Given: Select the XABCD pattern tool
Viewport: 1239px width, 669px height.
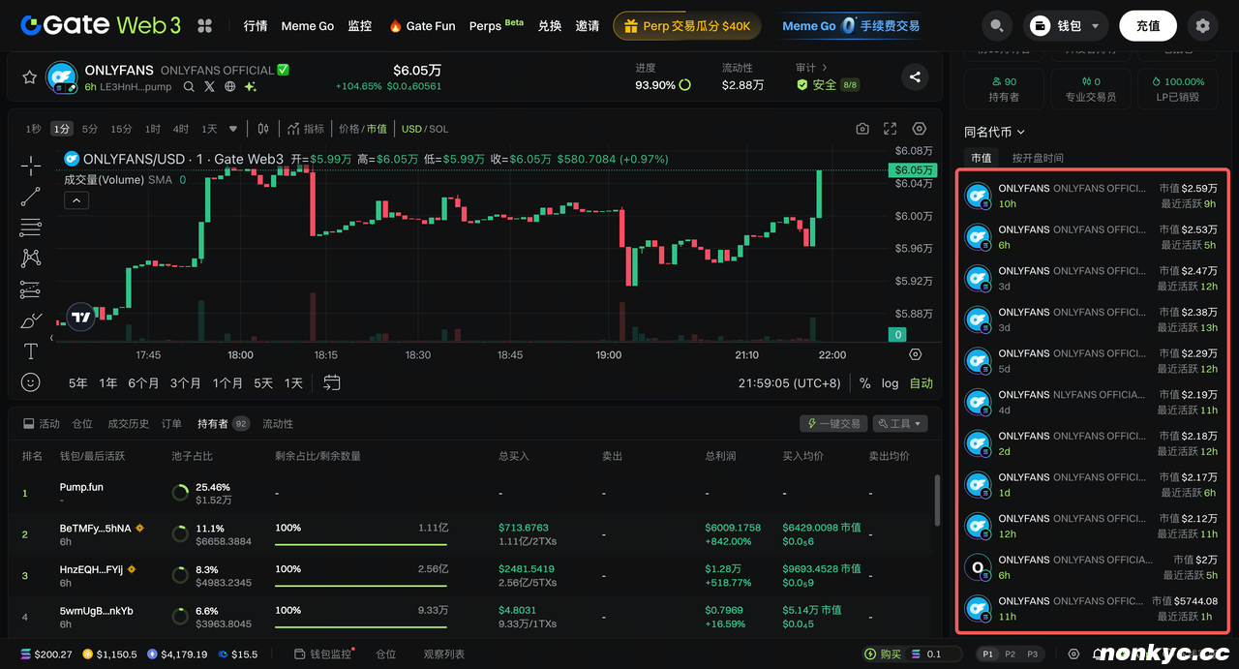Looking at the screenshot, I should point(31,258).
